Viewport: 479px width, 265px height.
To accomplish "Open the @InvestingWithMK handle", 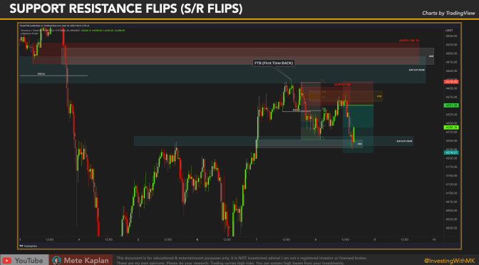I will coord(449,261).
